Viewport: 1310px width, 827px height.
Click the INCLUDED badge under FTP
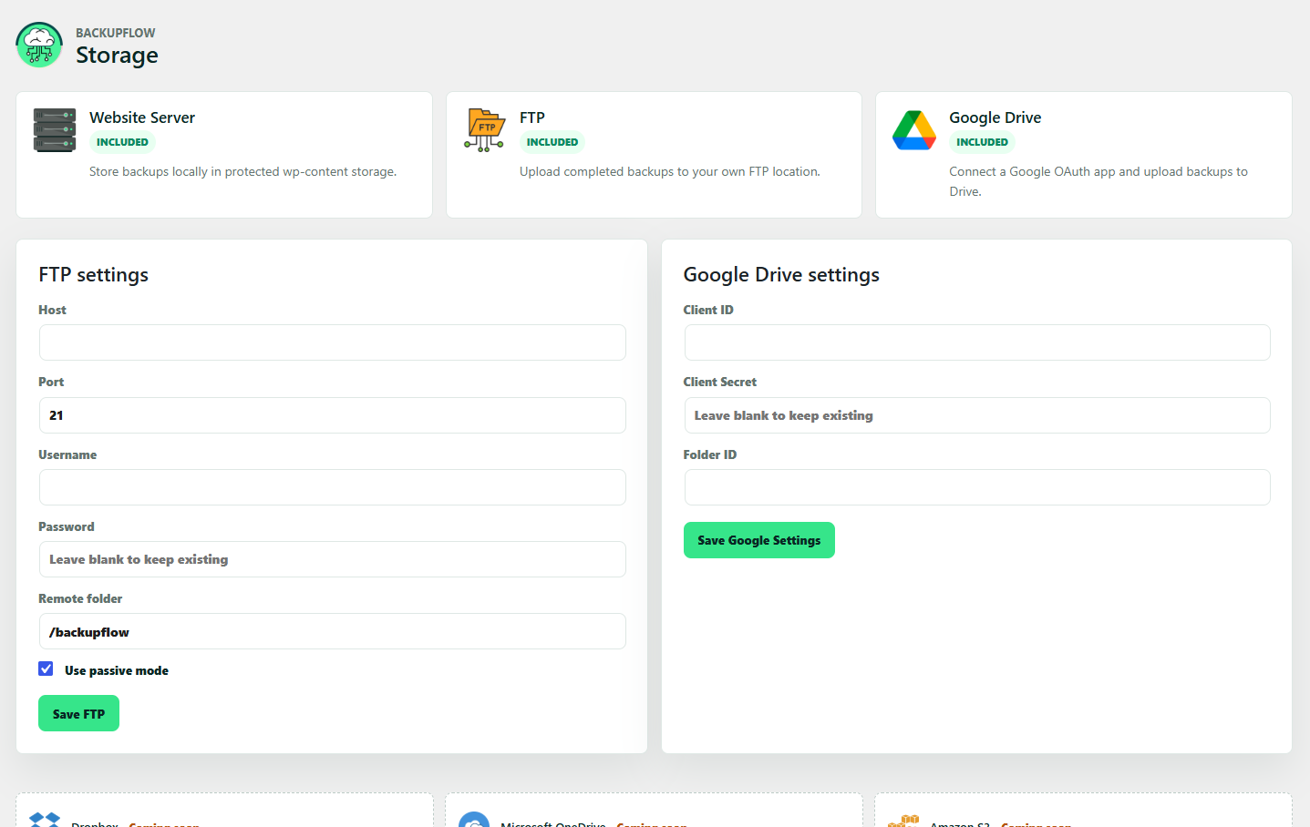coord(552,142)
